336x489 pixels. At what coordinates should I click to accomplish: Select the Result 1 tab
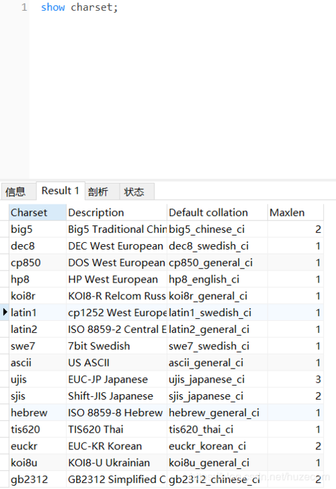[x=60, y=190]
